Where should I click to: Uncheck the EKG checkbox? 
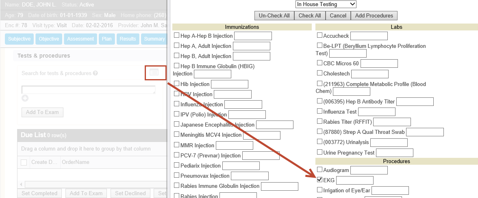(x=319, y=180)
